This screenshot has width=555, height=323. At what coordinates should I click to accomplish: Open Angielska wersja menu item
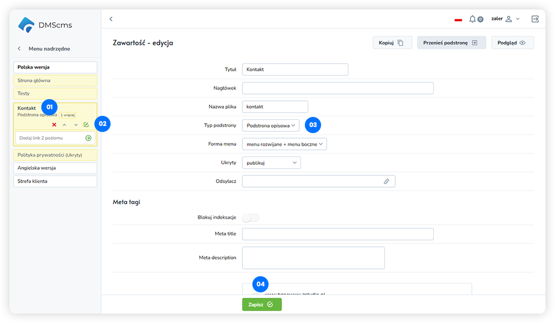coord(55,168)
